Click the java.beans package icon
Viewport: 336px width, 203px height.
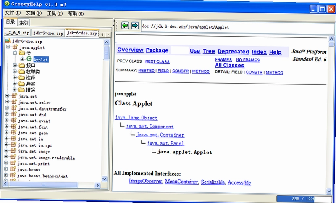(x=13, y=169)
